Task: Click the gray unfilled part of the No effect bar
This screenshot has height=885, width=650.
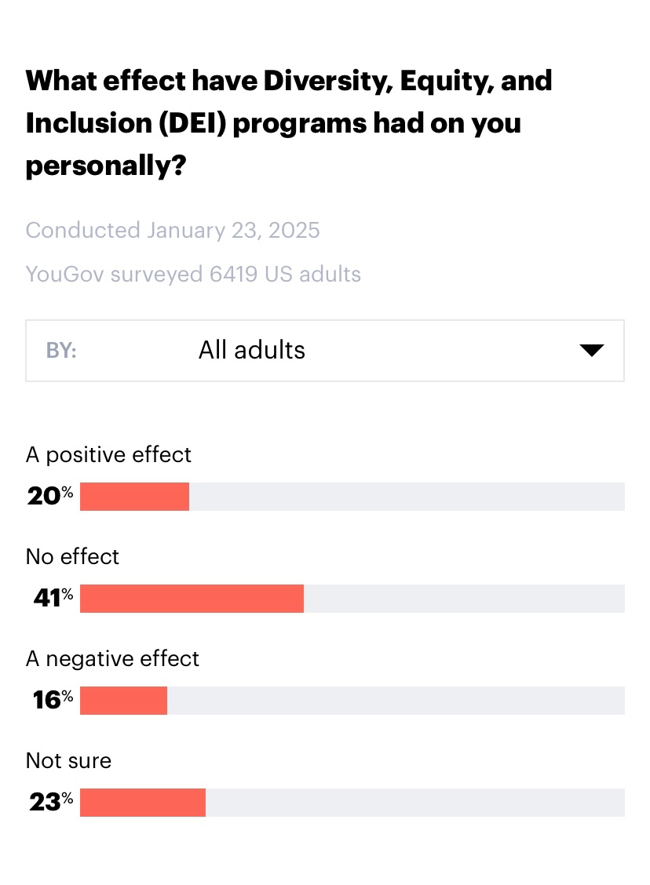Action: 463,599
